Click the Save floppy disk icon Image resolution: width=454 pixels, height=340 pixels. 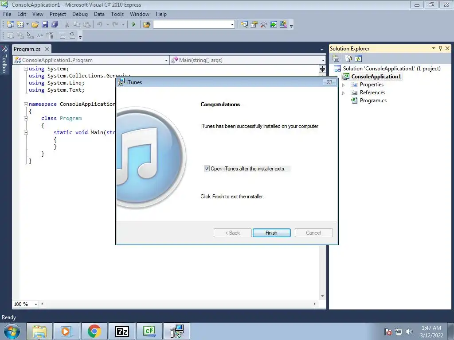(45, 25)
